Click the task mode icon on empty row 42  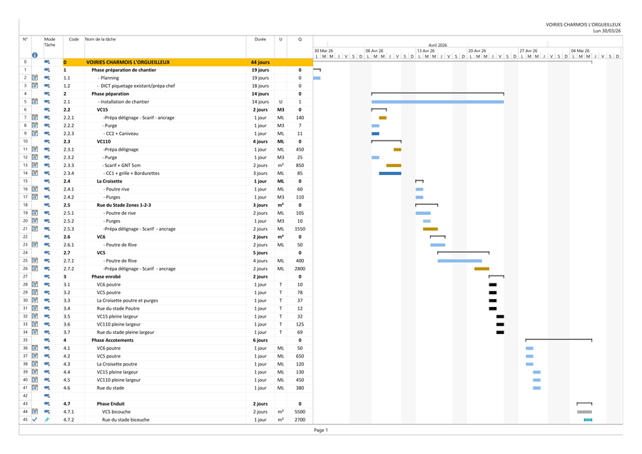click(48, 395)
